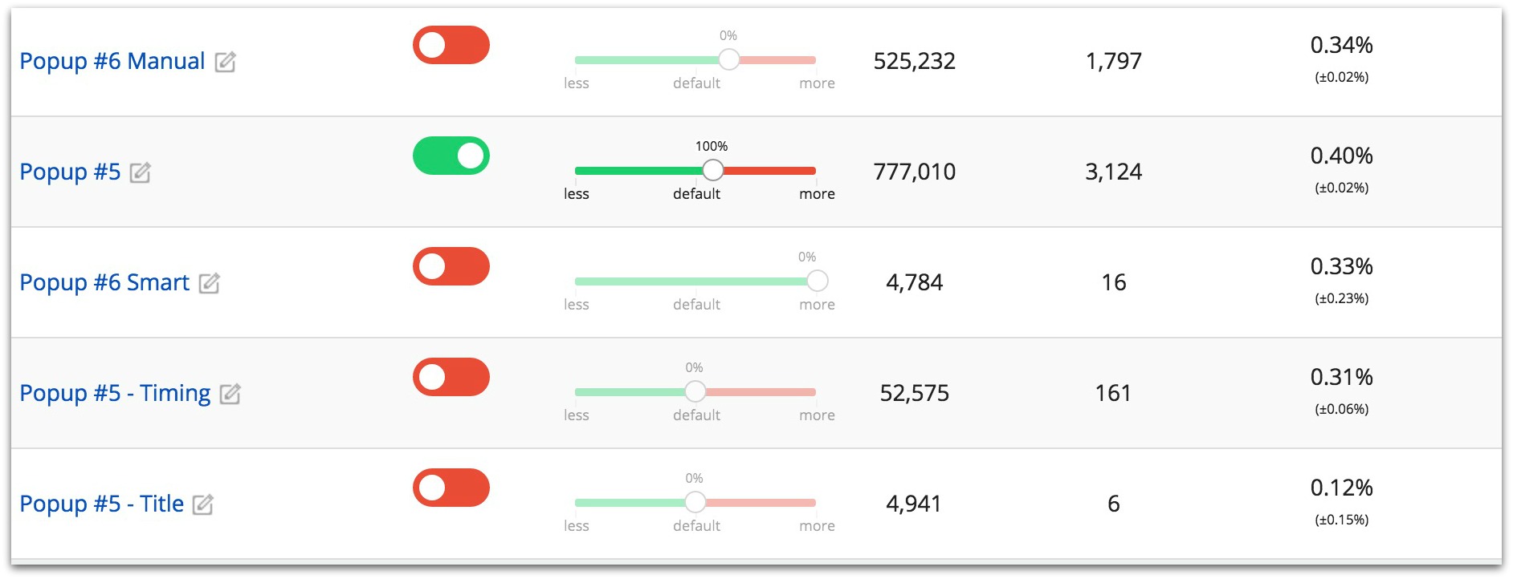Click edit icon for Popup #5 - Timing
The height and width of the screenshot is (579, 1513).
click(x=230, y=394)
